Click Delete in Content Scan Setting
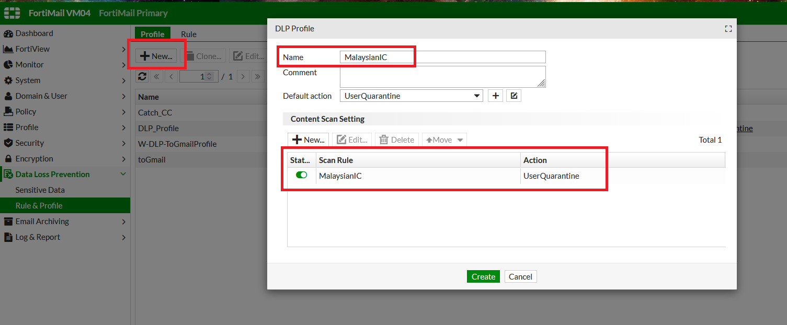Image resolution: width=787 pixels, height=325 pixels. [397, 140]
